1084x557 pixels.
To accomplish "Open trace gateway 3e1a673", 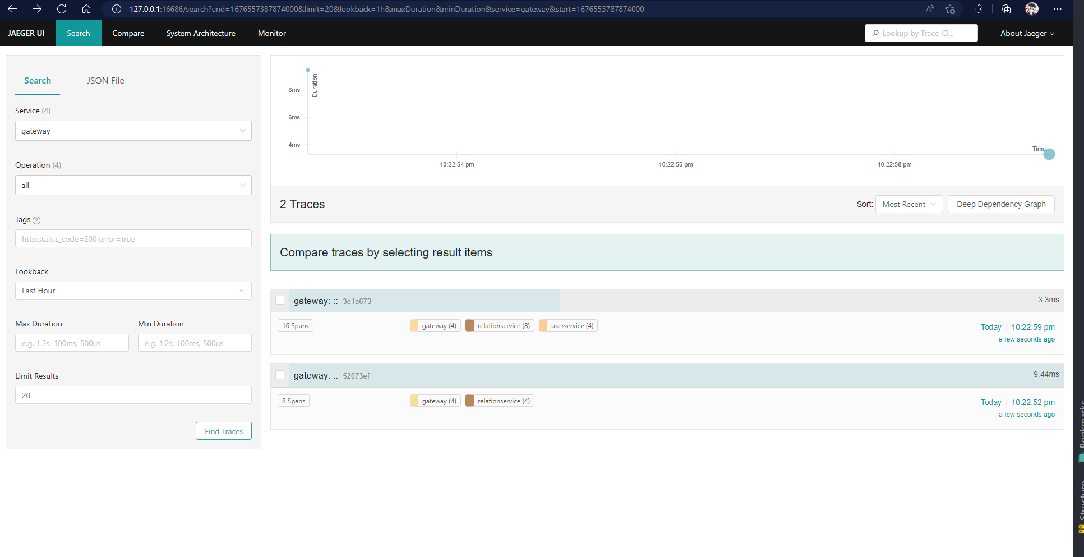I will coord(333,301).
